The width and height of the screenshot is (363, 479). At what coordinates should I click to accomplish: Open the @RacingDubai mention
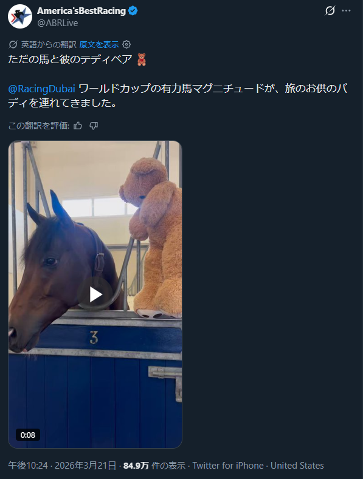[41, 89]
